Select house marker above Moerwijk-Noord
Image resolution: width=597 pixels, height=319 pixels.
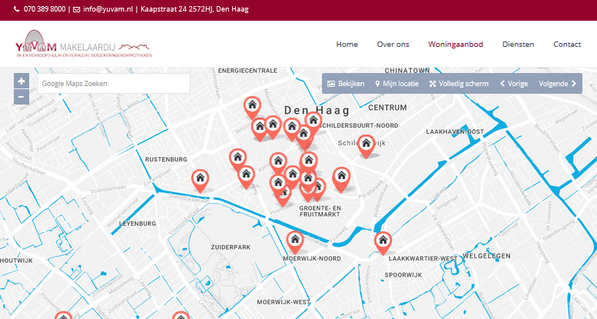[294, 241]
